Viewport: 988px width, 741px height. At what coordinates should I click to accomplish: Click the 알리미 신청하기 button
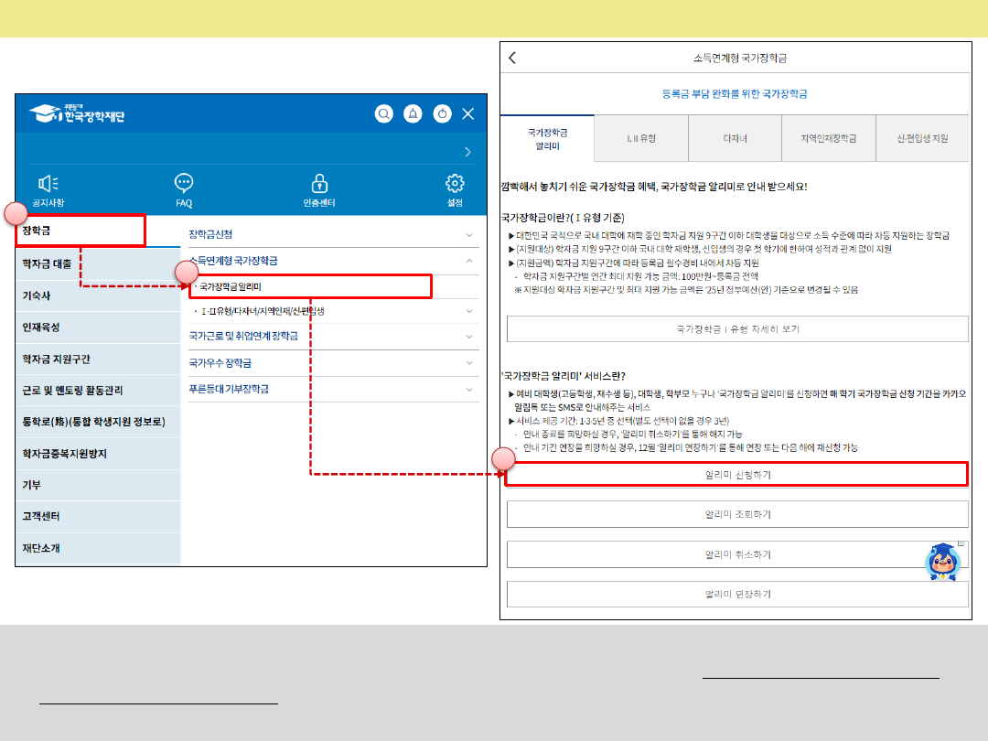click(x=737, y=475)
